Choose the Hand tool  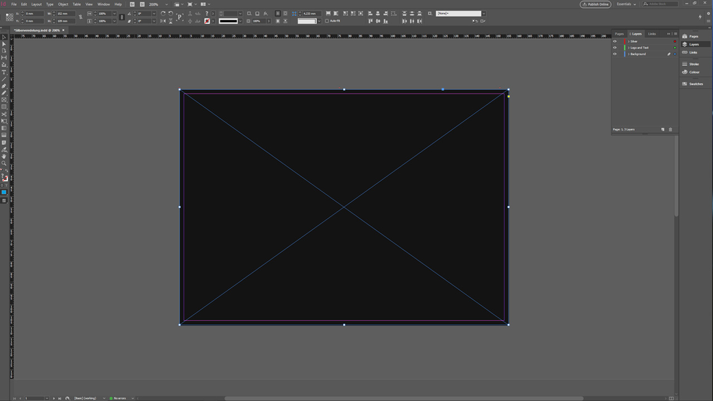(x=4, y=157)
